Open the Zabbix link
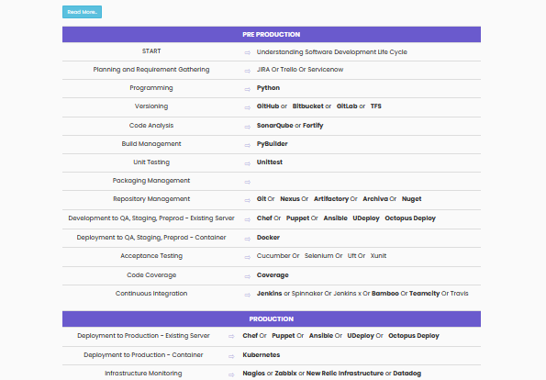 coord(285,373)
